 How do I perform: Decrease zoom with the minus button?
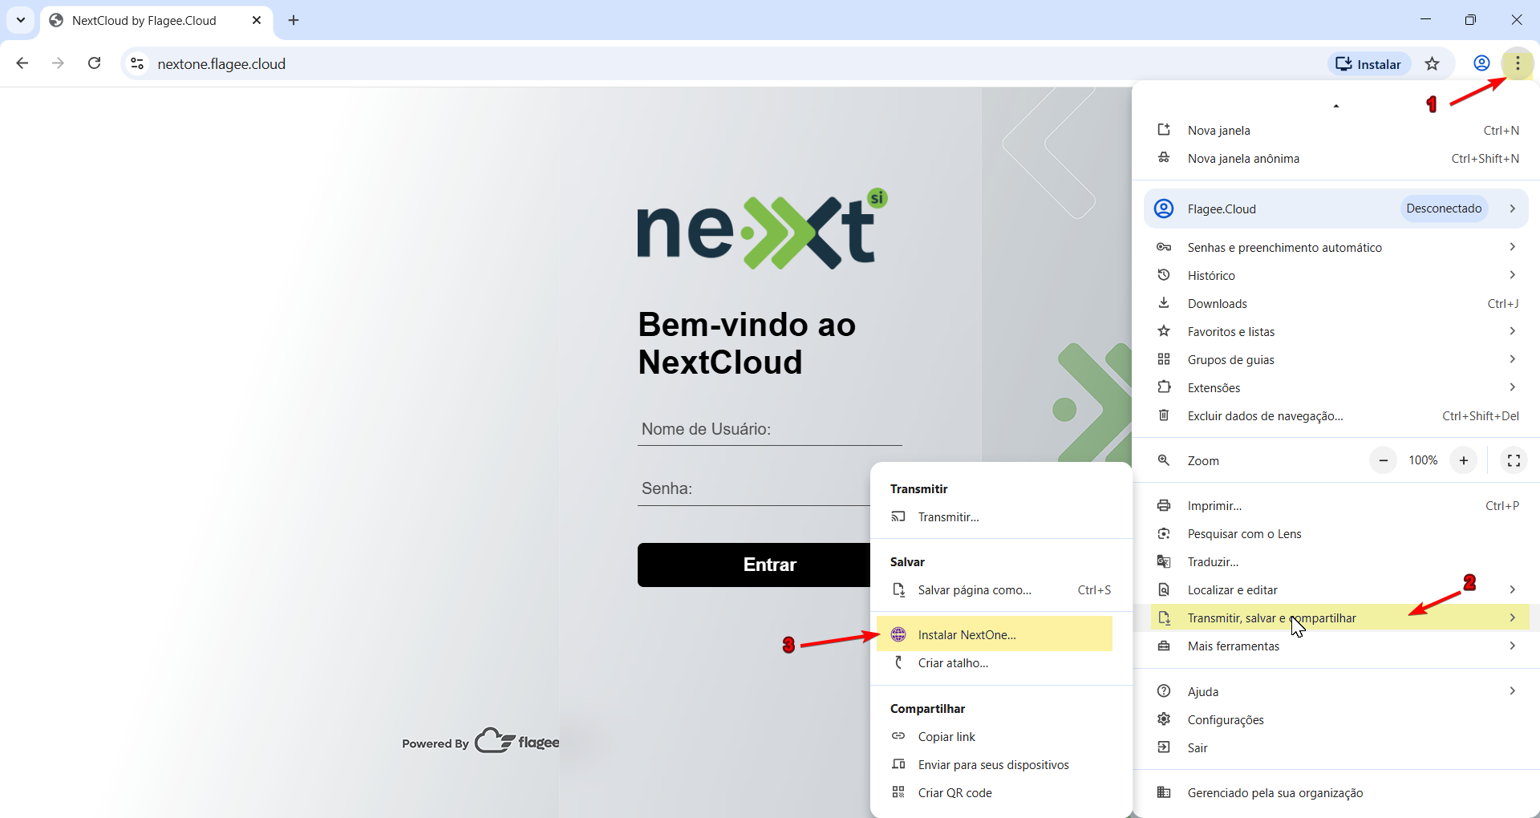tap(1383, 460)
